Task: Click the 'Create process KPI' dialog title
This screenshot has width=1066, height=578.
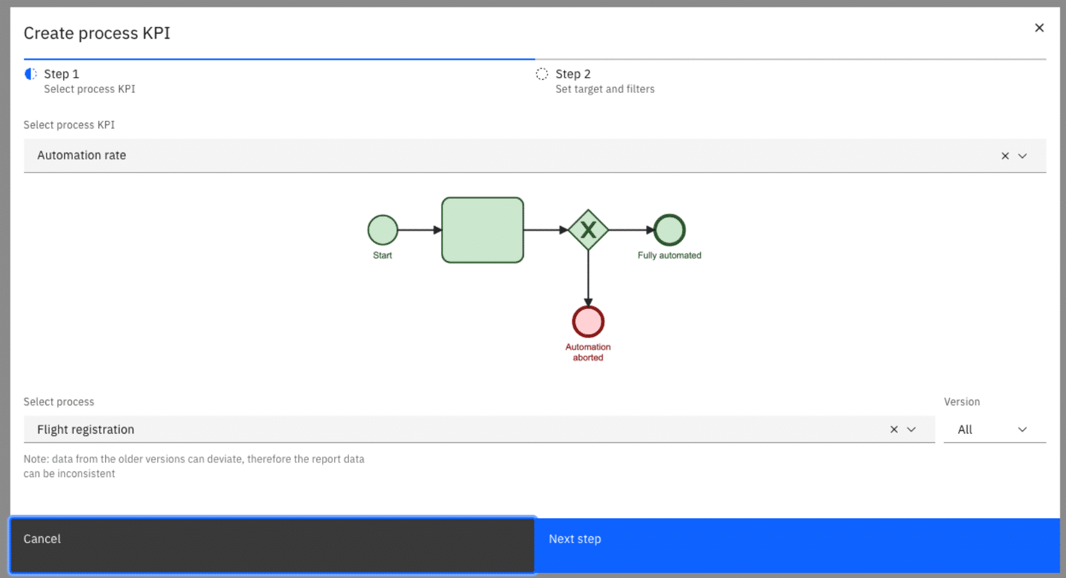Action: [97, 33]
